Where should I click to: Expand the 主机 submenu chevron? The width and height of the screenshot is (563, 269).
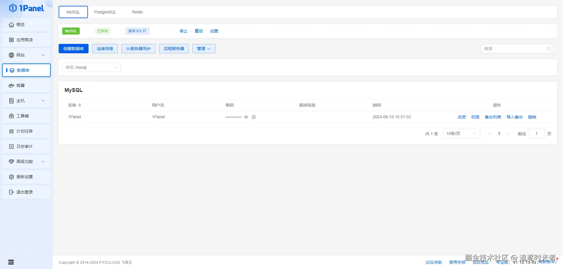(43, 101)
